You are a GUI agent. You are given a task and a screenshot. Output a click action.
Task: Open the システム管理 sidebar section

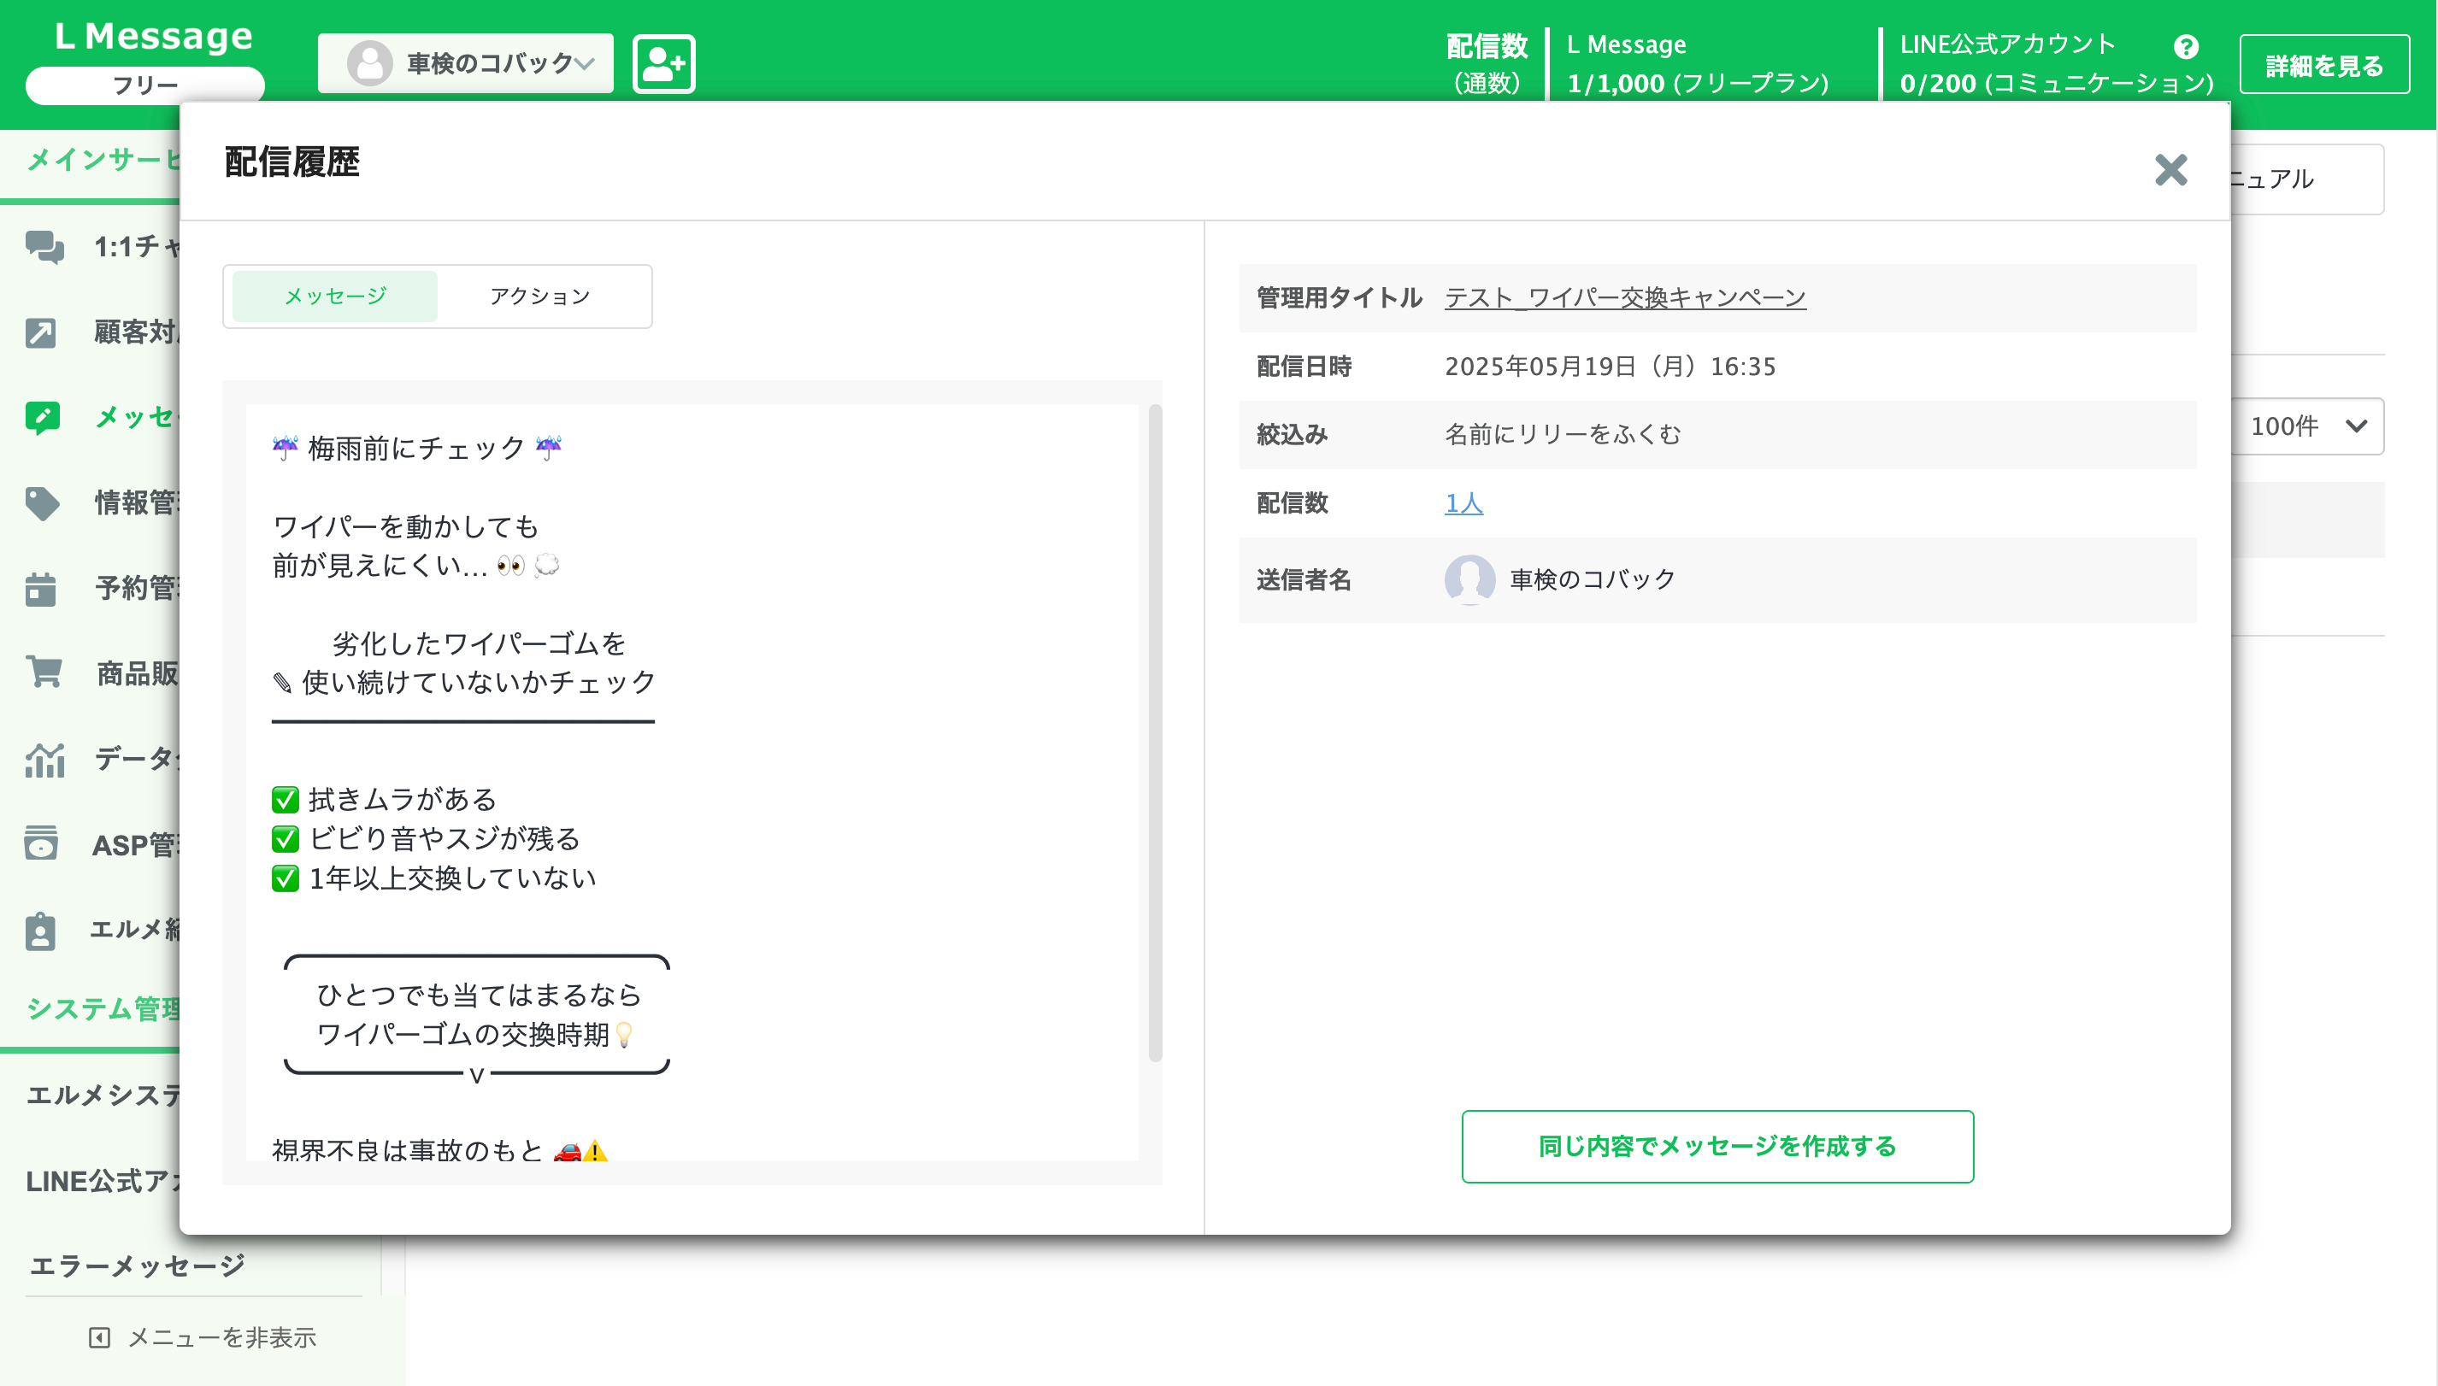[102, 1009]
